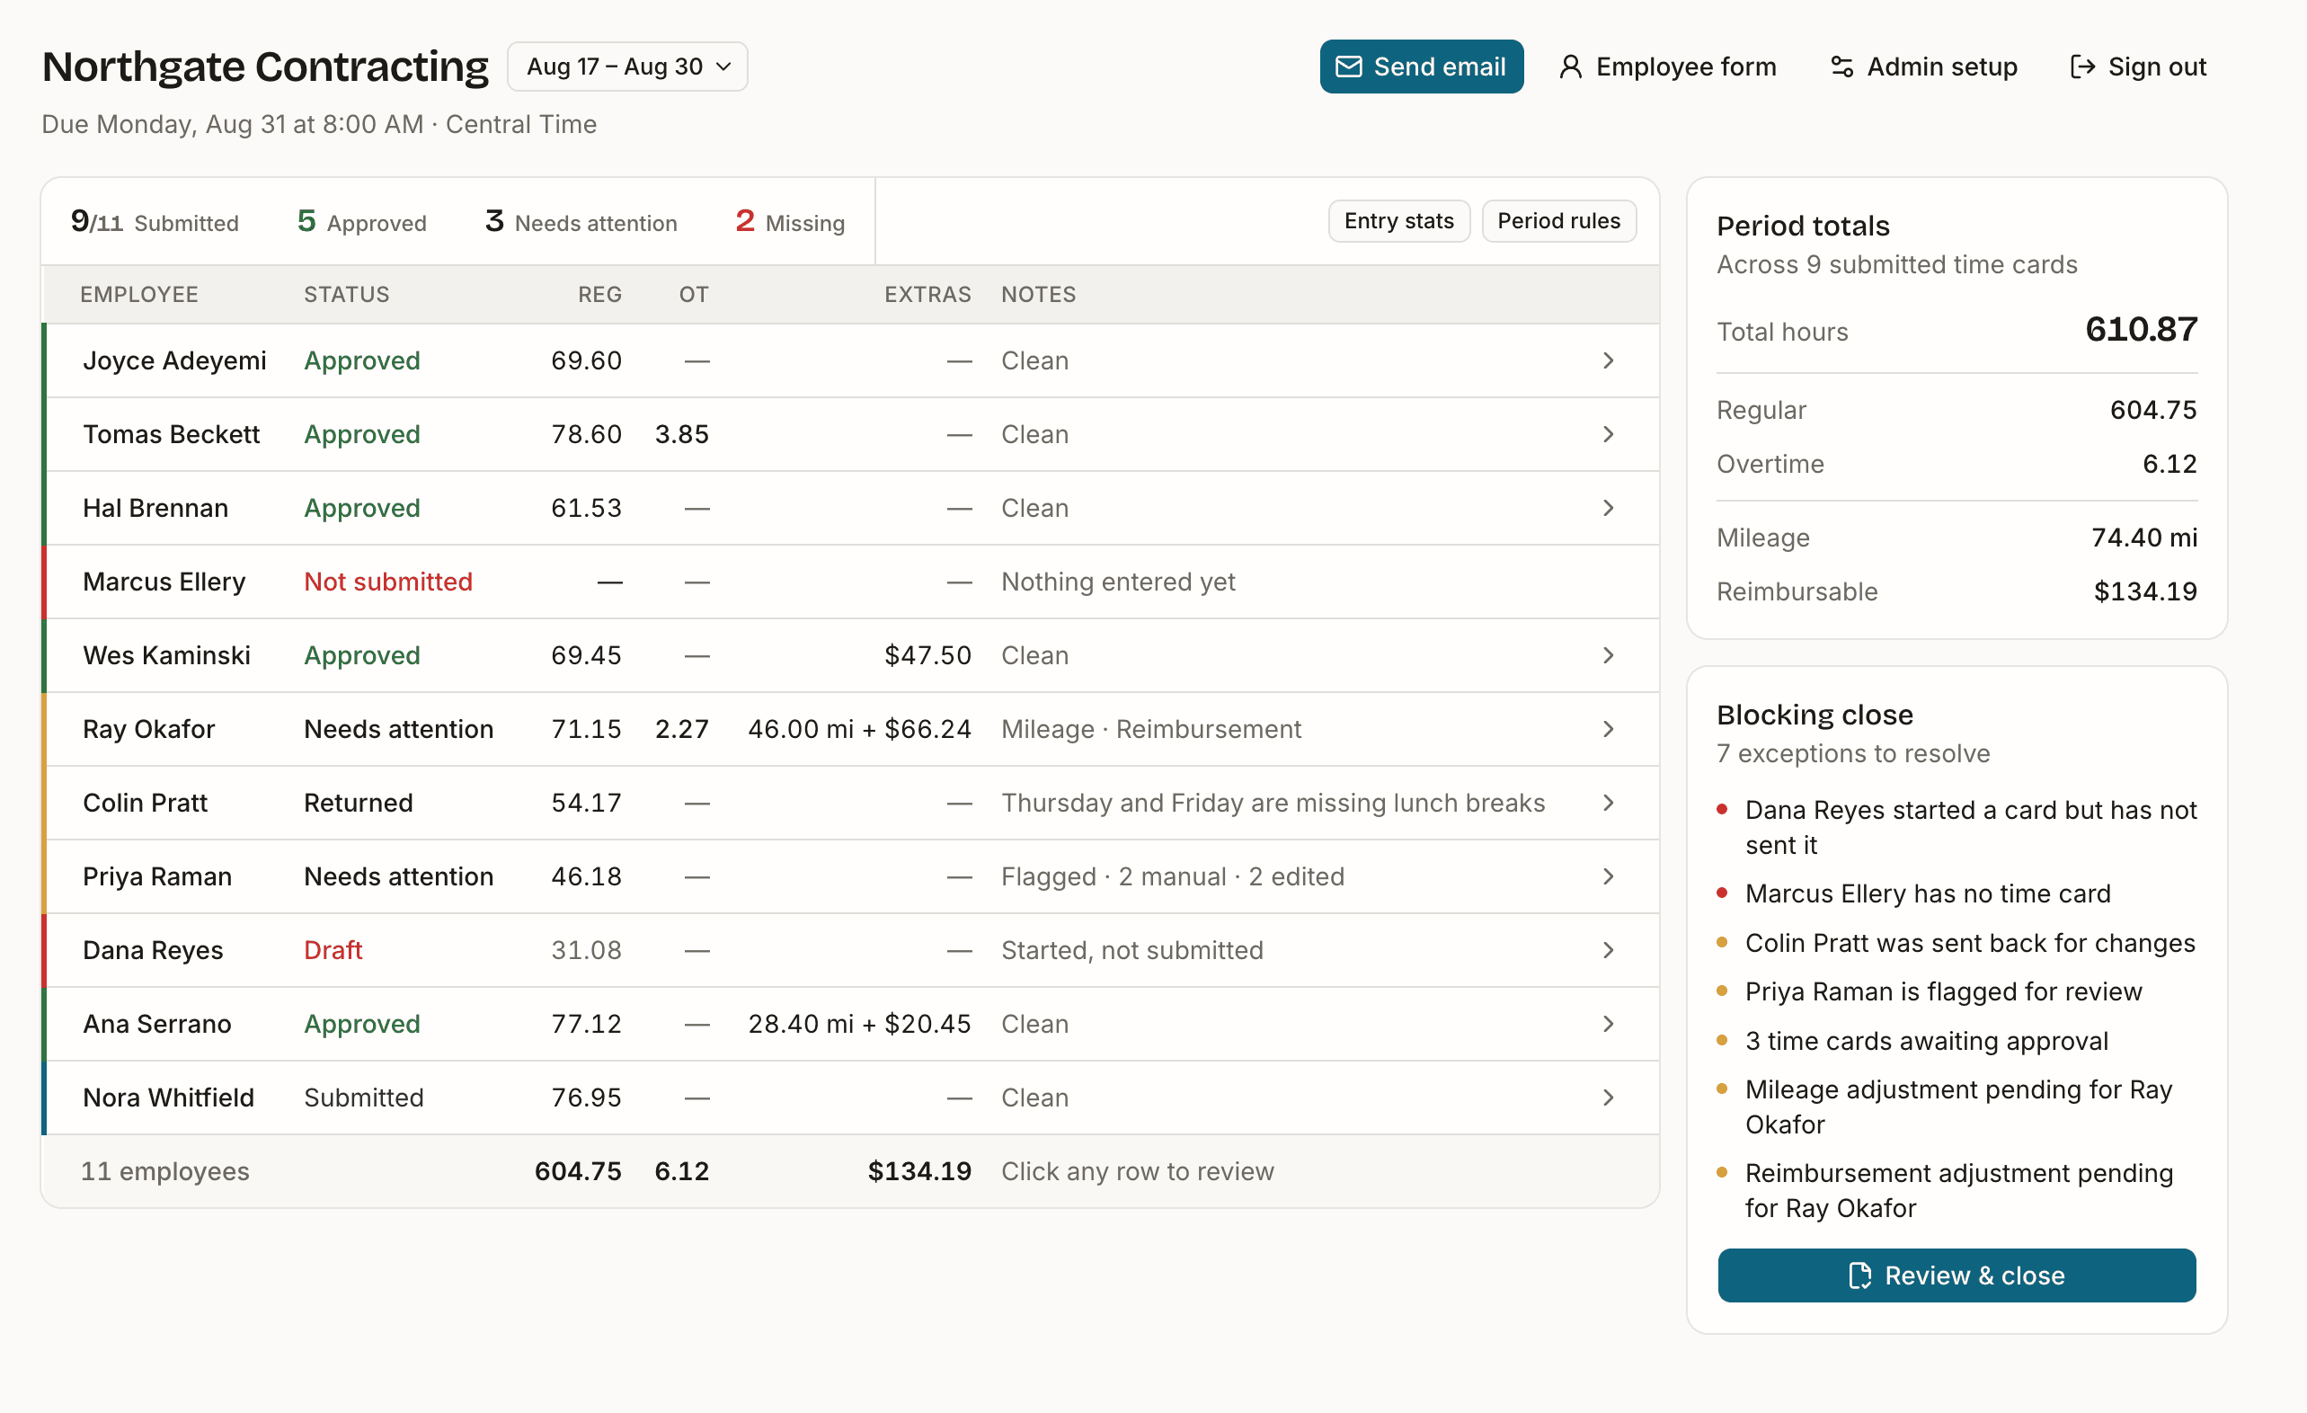Viewport: 2307px width, 1413px height.
Task: Expand Ray Okafor's row chevron
Action: [1608, 728]
